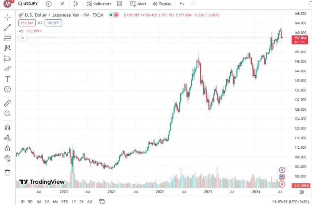Open candlestick chart type dropdown

click(76, 4)
